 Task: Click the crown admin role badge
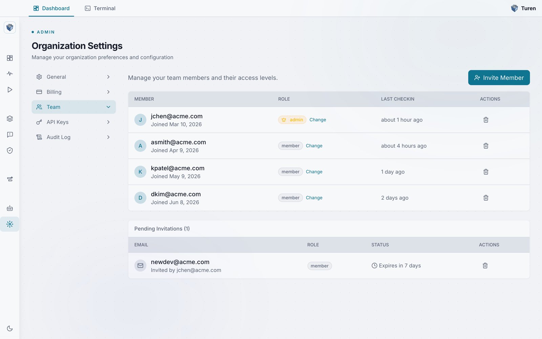pos(292,120)
